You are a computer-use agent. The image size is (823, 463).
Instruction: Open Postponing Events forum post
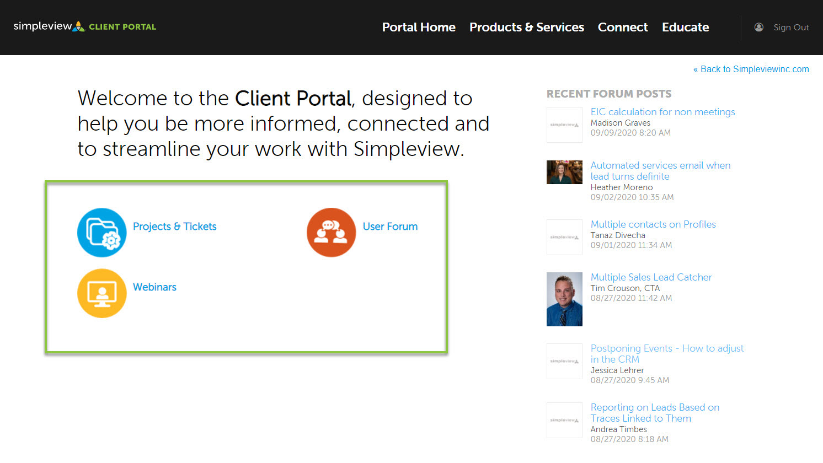tap(667, 354)
